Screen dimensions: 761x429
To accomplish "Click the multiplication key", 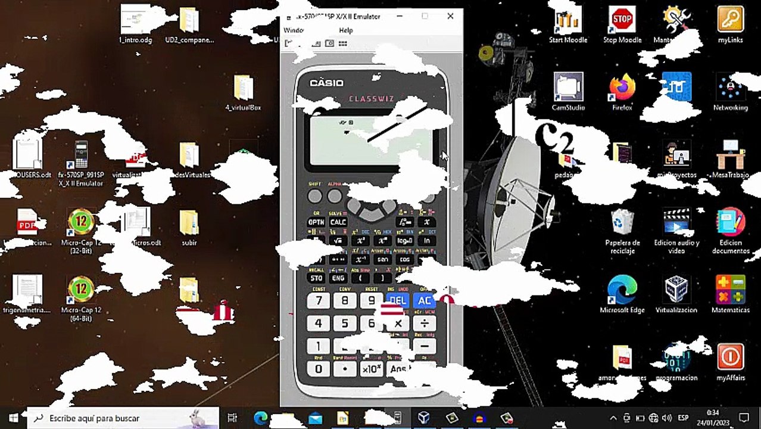I will [x=398, y=324].
